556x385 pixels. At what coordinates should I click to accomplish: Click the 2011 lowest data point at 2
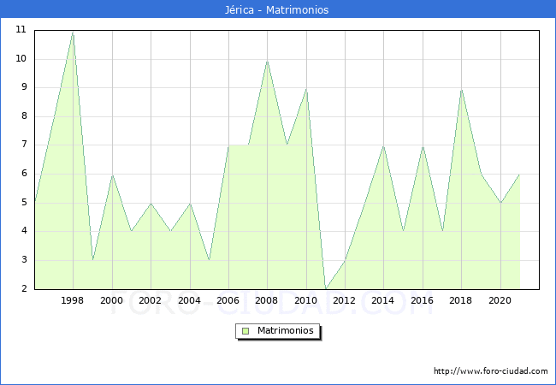[x=326, y=288]
